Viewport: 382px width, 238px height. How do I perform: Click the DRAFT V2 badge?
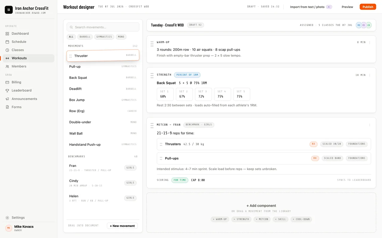click(195, 25)
